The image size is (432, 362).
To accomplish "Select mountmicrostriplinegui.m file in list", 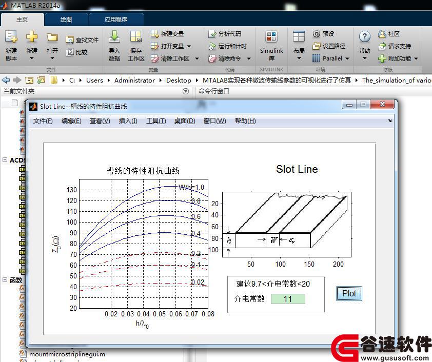I will point(67,354).
